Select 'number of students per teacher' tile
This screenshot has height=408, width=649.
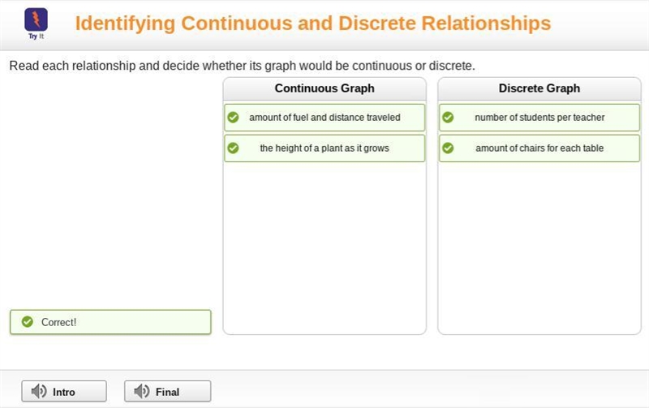(x=539, y=118)
